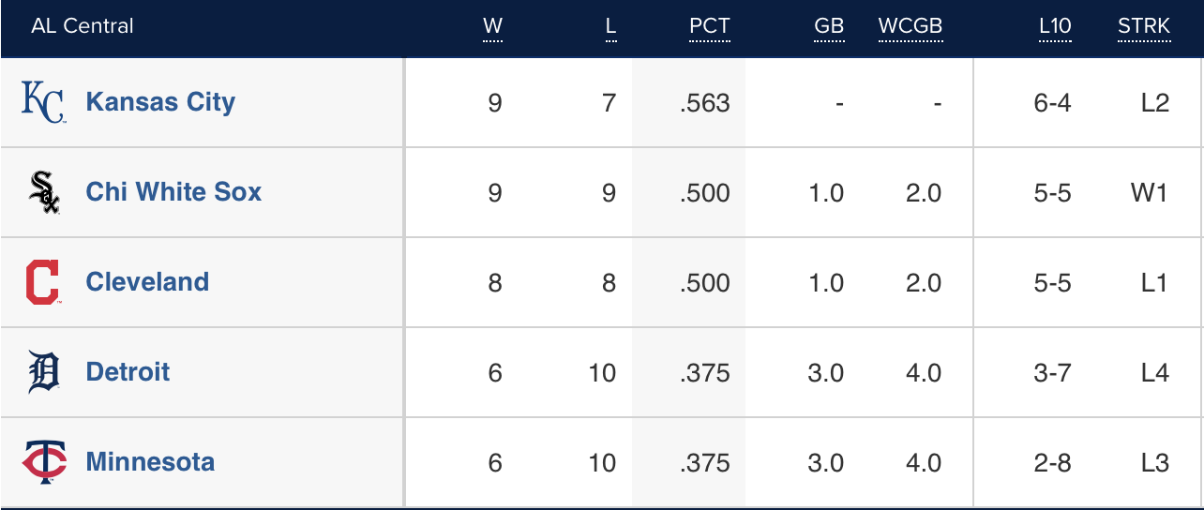This screenshot has height=510, width=1204.
Task: Open the Minnesota team link
Action: (x=150, y=462)
